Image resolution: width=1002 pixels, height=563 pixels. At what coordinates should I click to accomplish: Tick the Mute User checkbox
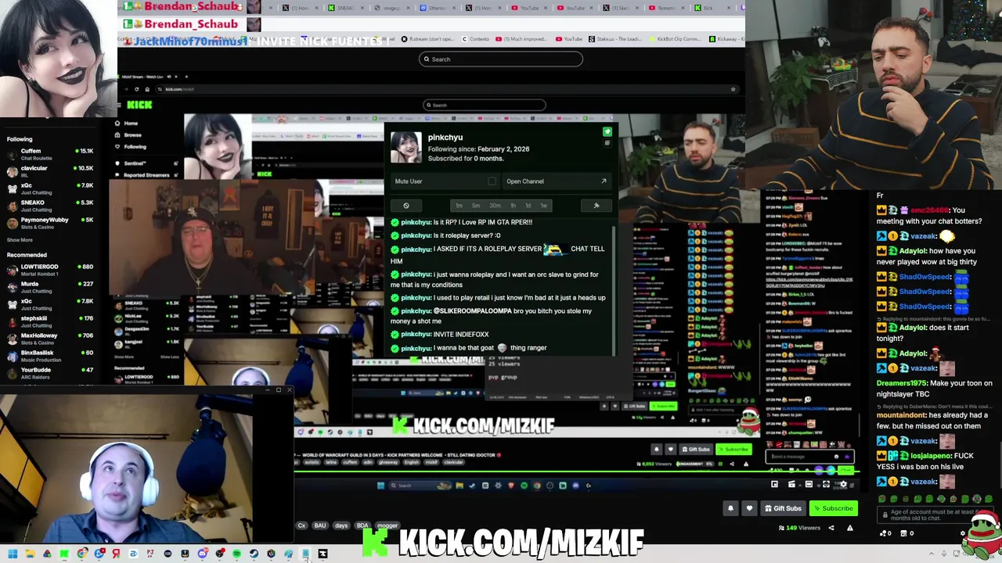(492, 181)
